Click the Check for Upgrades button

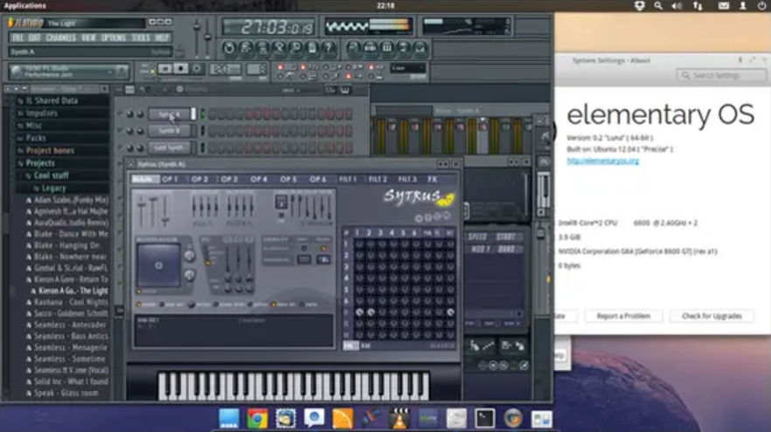point(712,316)
